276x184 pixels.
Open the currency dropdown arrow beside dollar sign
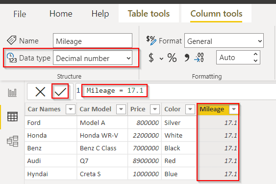pos(161,59)
